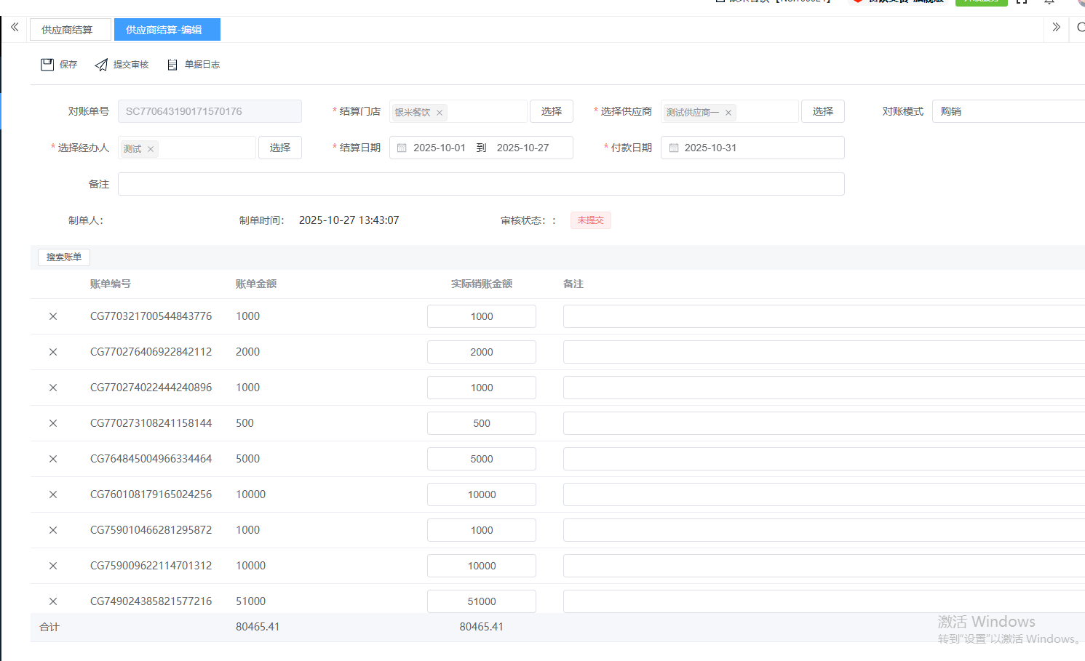Image resolution: width=1085 pixels, height=661 pixels.
Task: Delete bill row CG749024385821577216
Action: tap(53, 601)
